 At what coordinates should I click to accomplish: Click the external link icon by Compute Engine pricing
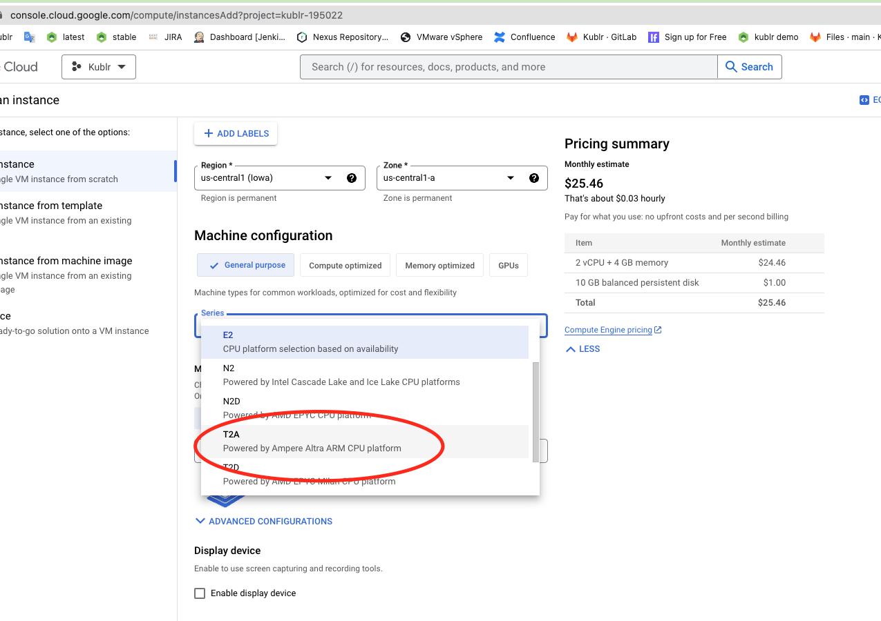(x=658, y=330)
